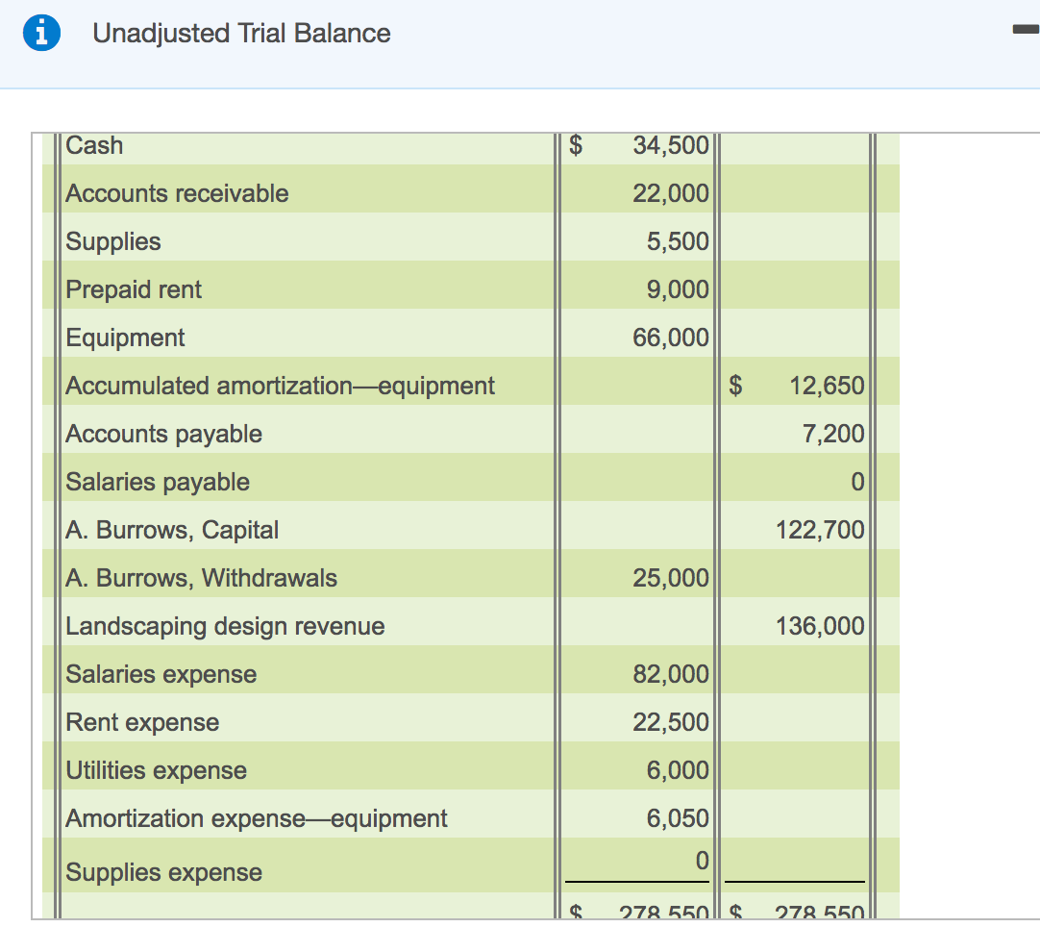Click the Cash debit value 34,500

click(x=671, y=145)
